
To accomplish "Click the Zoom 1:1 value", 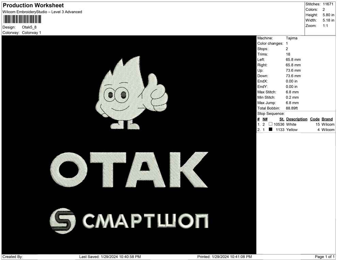I will (325, 26).
